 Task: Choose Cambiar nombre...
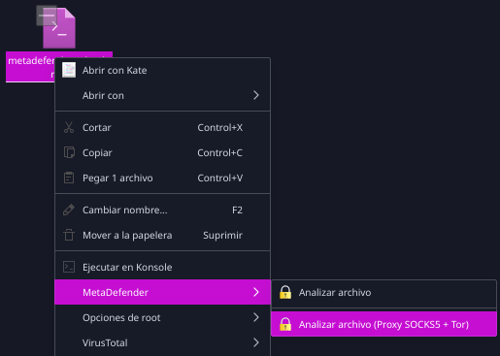162,210
